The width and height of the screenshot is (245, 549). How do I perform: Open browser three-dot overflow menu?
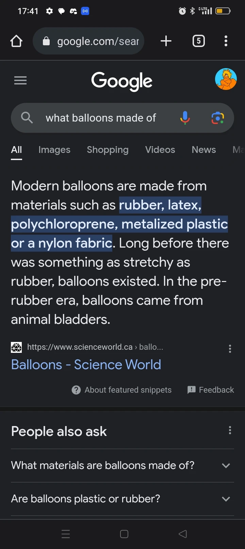tap(226, 41)
